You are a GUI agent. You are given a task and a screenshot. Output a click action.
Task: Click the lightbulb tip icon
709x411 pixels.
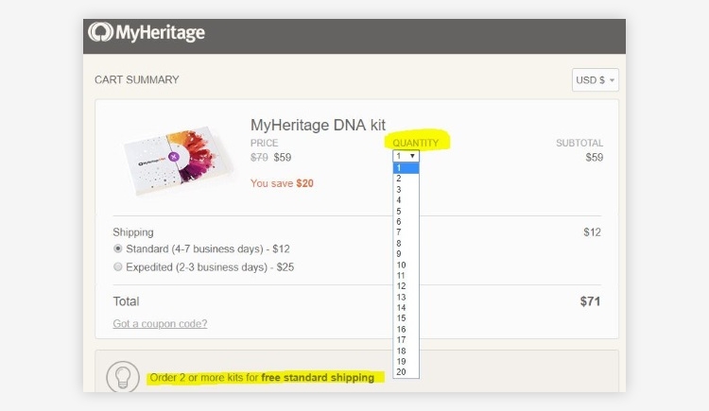click(123, 377)
